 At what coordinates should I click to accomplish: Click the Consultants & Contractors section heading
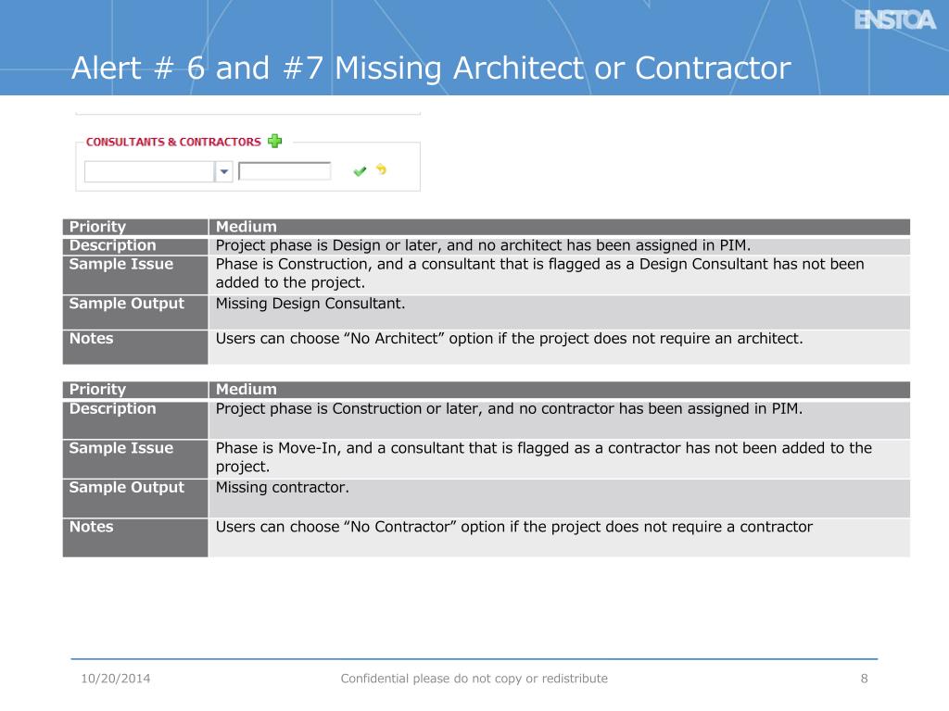(x=173, y=142)
